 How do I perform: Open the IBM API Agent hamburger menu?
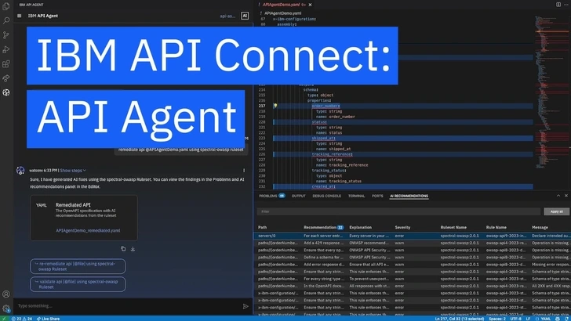click(x=20, y=16)
